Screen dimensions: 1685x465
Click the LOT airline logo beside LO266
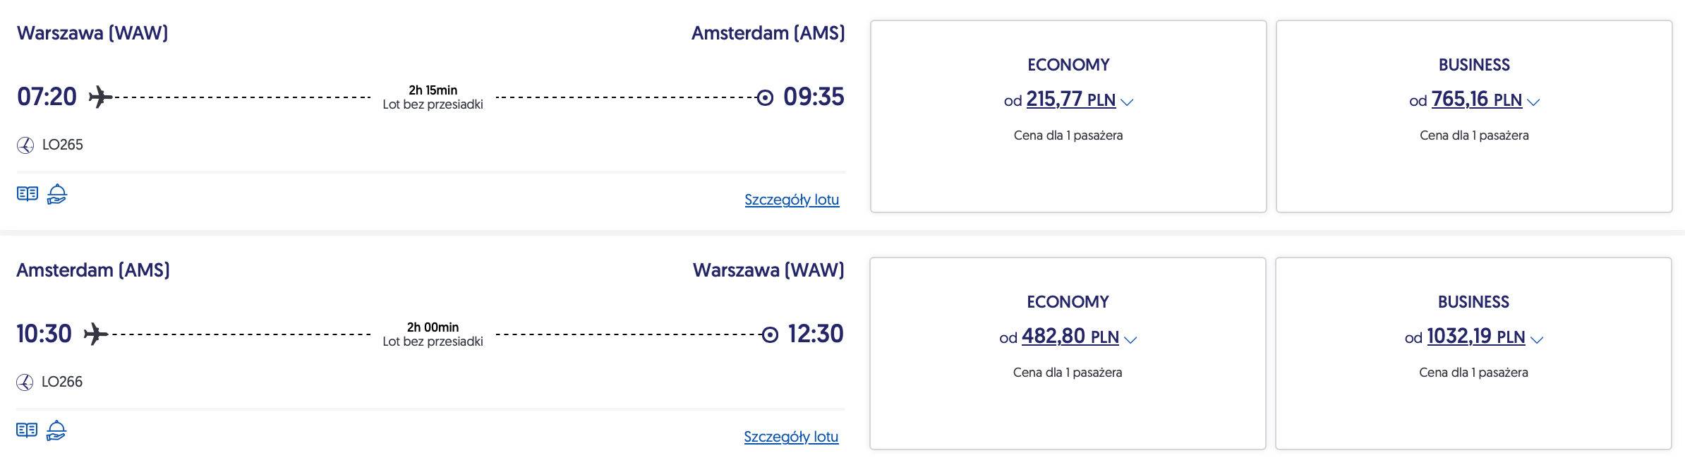[x=25, y=382]
